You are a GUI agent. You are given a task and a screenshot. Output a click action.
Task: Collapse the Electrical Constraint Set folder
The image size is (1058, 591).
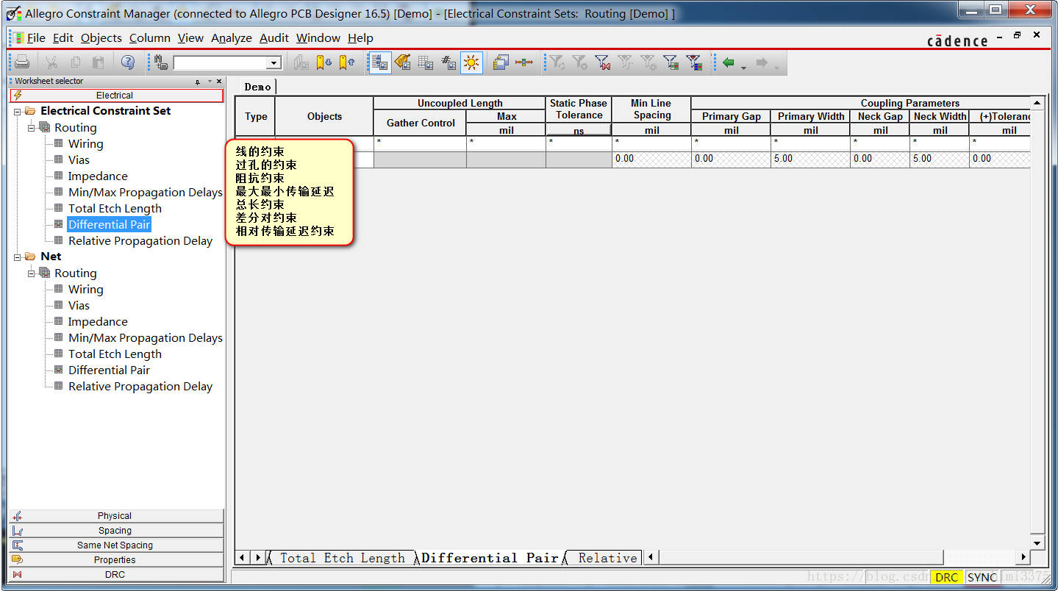click(x=17, y=112)
